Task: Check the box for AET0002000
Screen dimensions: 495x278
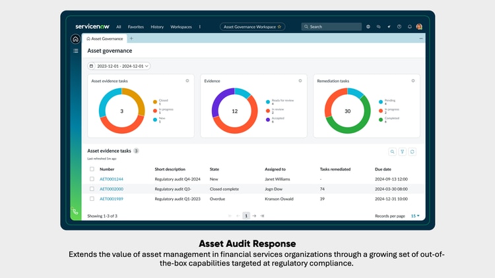Action: [92, 189]
